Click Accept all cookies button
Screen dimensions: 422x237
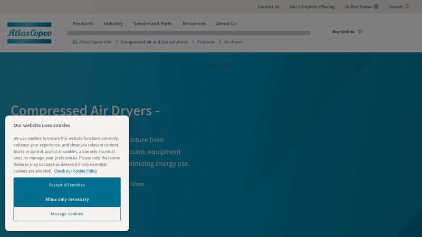tap(67, 185)
